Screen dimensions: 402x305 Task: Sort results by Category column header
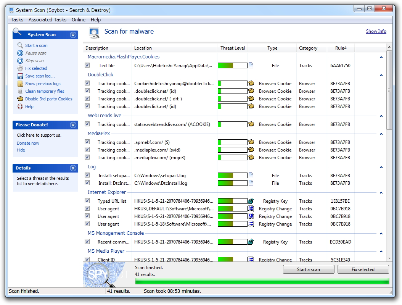pyautogui.click(x=312, y=48)
